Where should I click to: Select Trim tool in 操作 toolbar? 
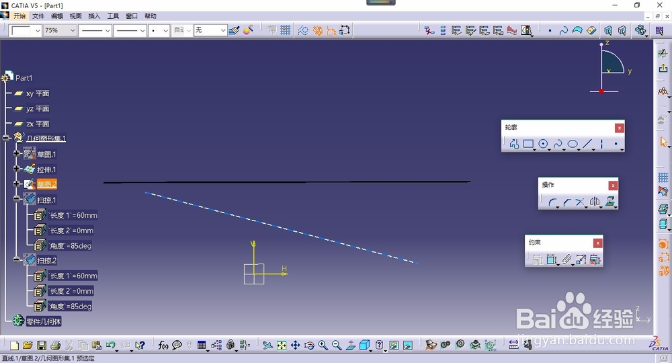[x=580, y=202]
